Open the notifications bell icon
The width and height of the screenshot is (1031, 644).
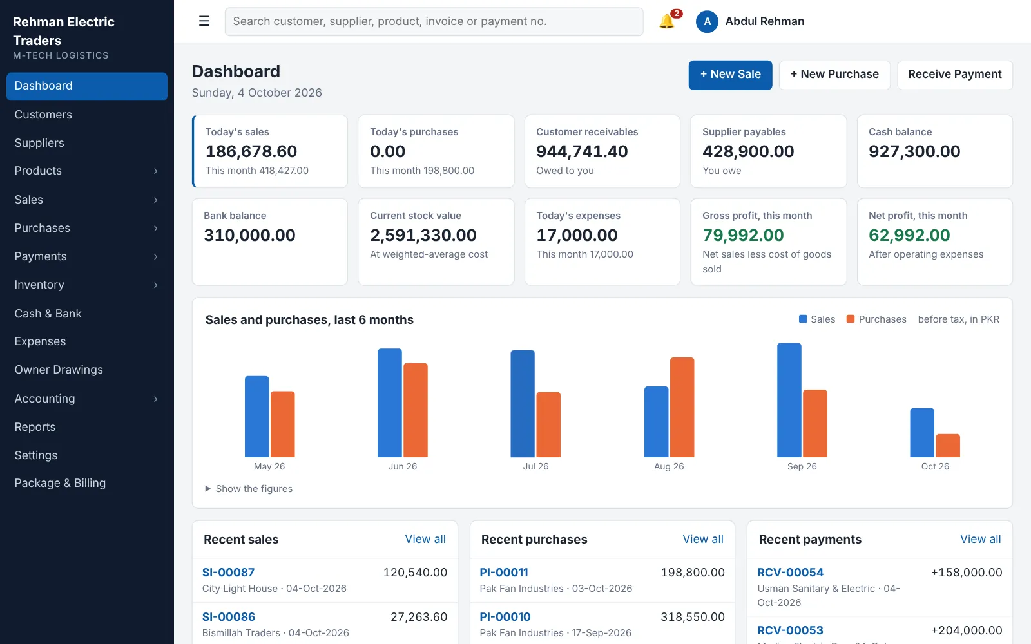click(x=667, y=21)
